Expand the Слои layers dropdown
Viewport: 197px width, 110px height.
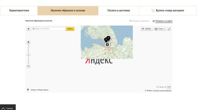pos(160,29)
